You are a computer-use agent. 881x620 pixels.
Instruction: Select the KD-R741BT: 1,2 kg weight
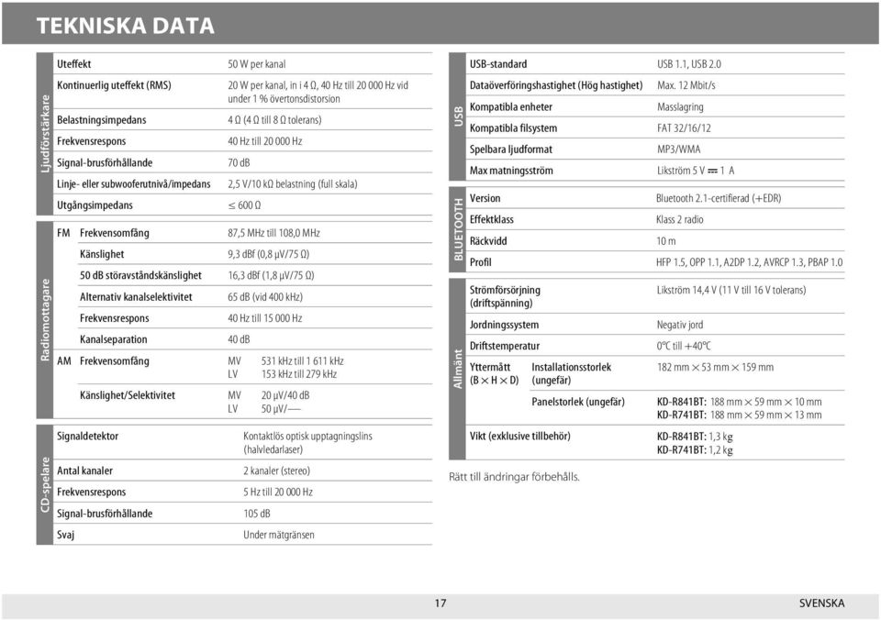(x=695, y=449)
